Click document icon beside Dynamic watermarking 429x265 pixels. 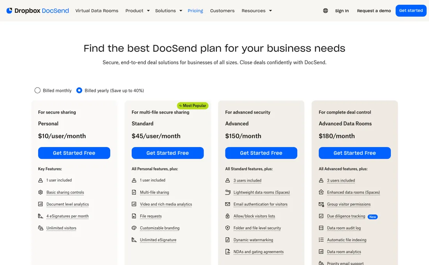click(x=228, y=240)
